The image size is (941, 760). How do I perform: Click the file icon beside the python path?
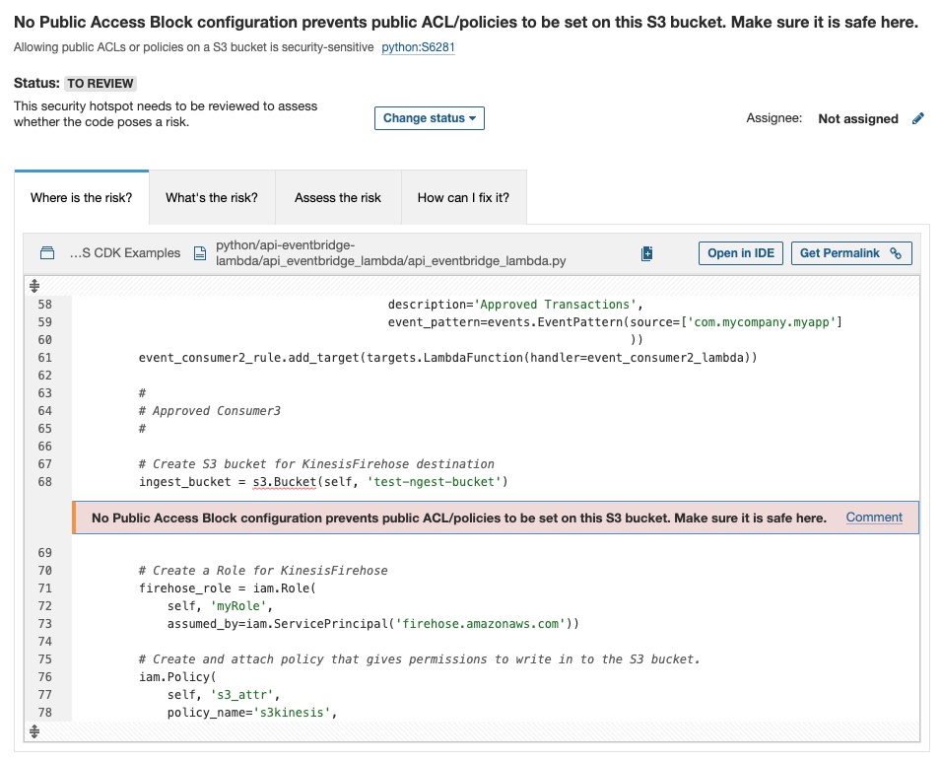click(200, 253)
